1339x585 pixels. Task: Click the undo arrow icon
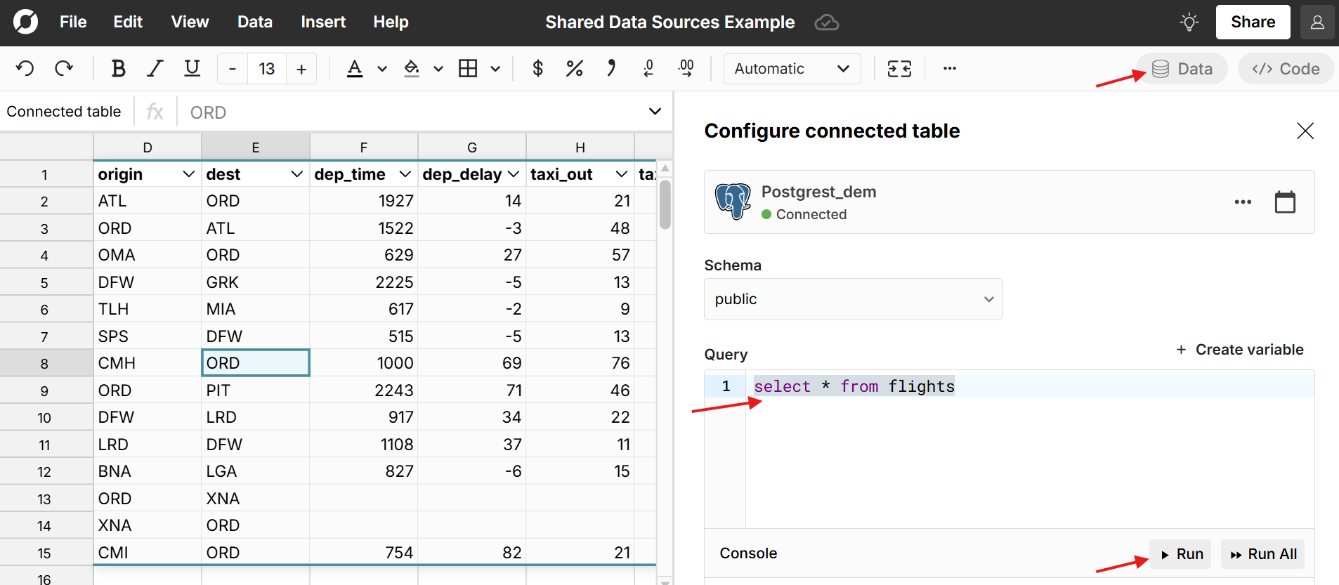tap(25, 69)
